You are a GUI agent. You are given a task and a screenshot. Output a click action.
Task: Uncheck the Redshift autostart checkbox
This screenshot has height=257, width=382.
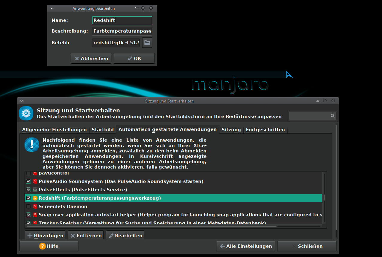(x=28, y=198)
